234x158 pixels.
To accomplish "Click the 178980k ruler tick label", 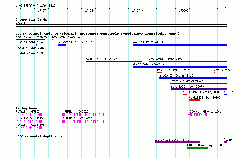I will (90, 11).
